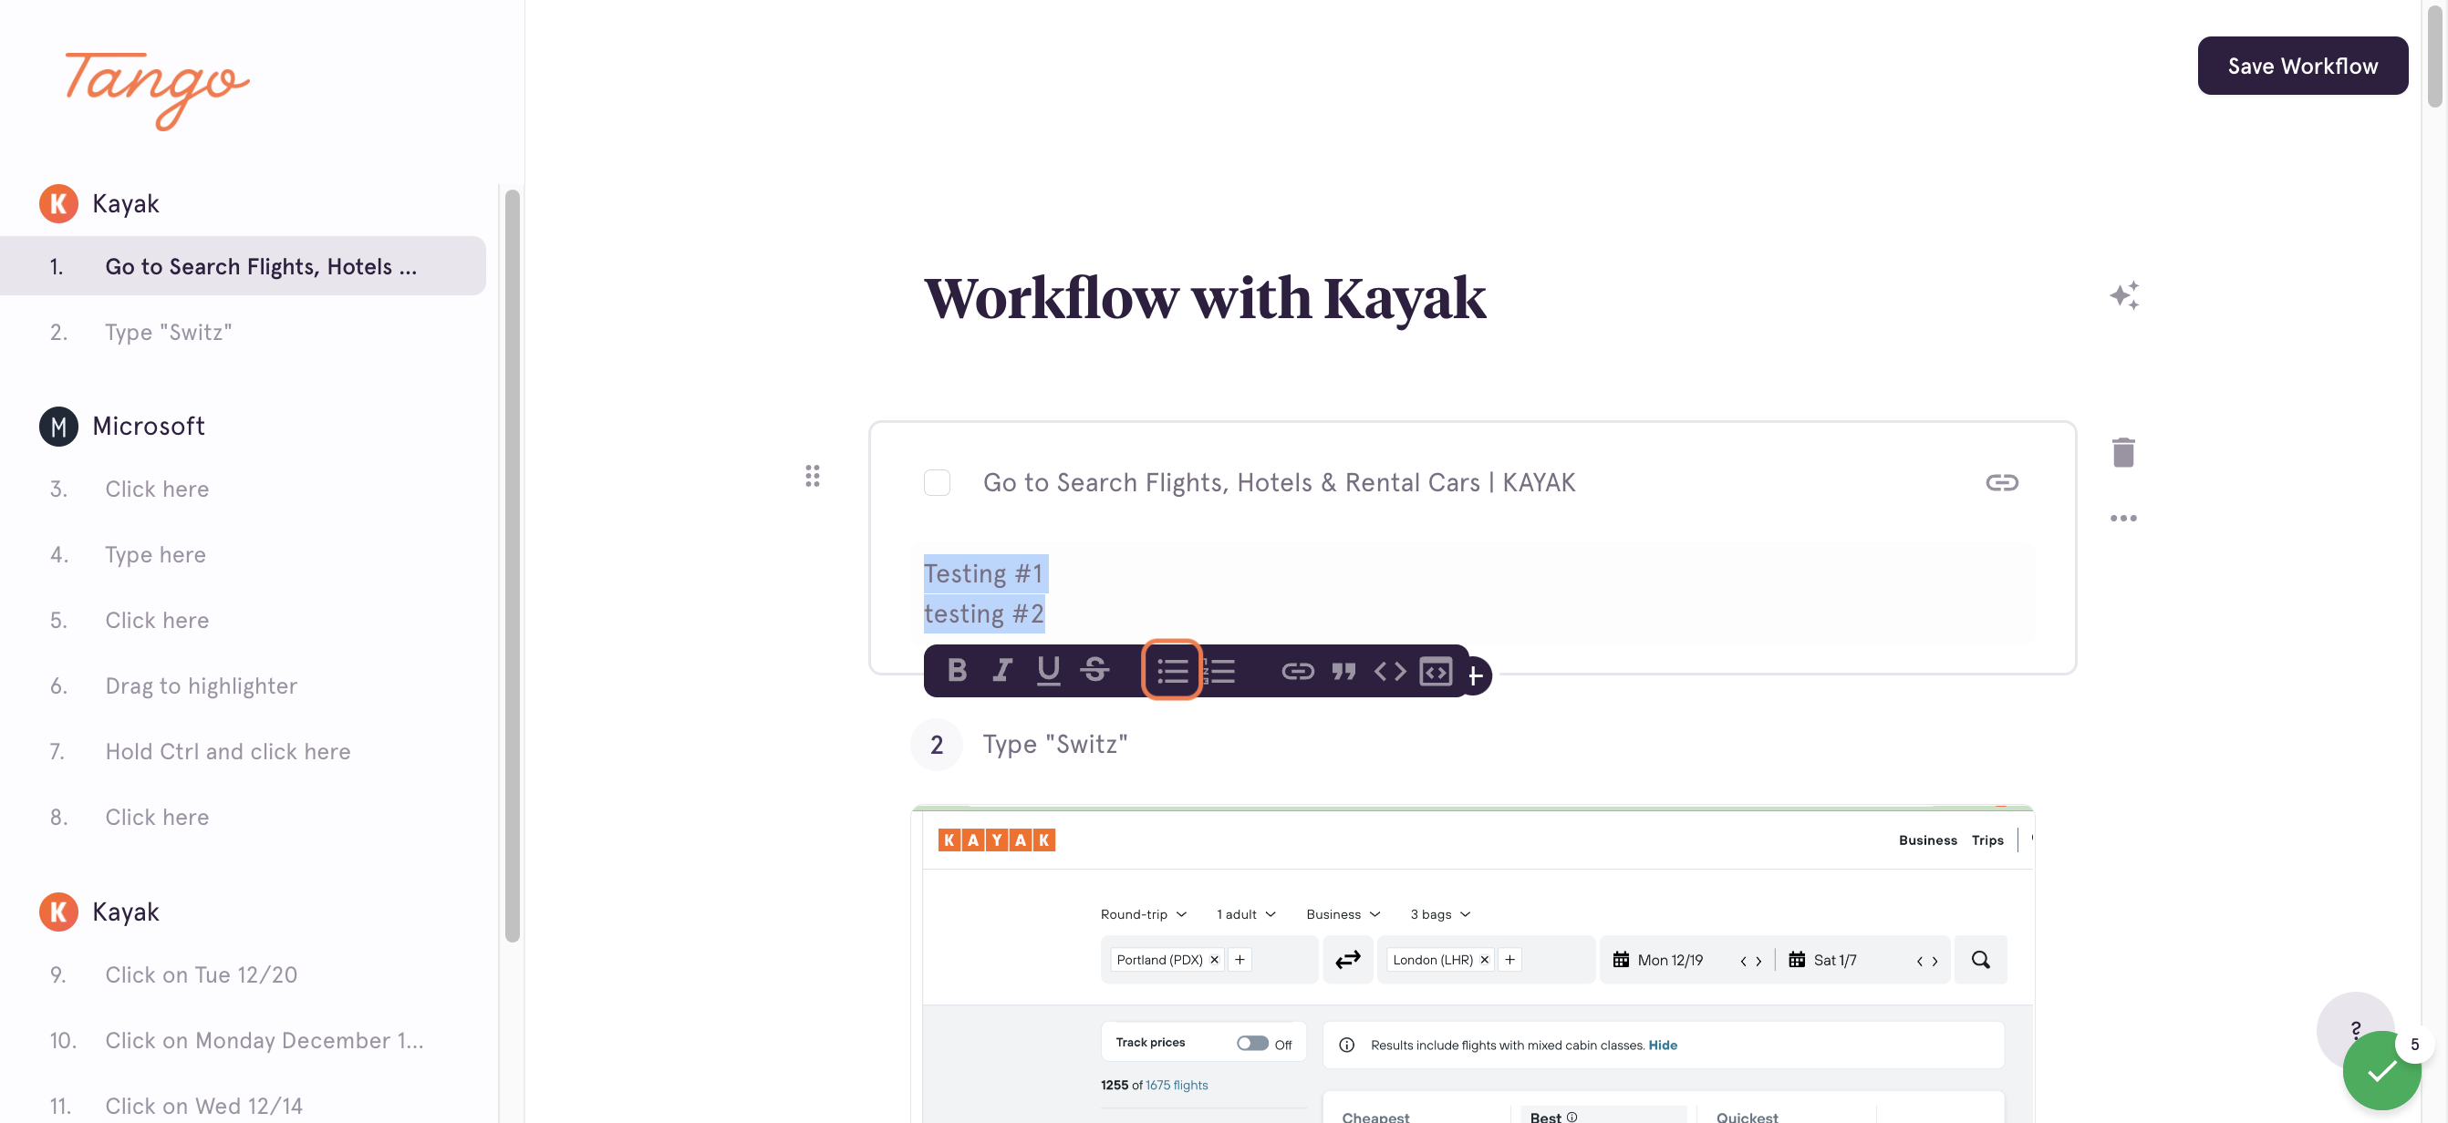Toggle Track prices switch in Kayak screenshot
The image size is (2448, 1123).
coord(1252,1043)
